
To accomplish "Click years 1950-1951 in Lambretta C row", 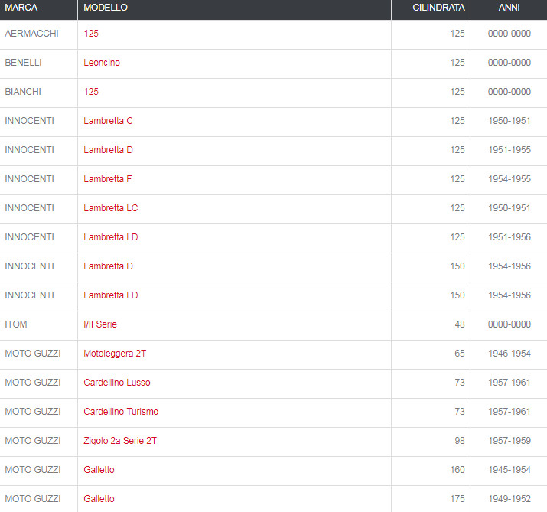I will [x=510, y=121].
